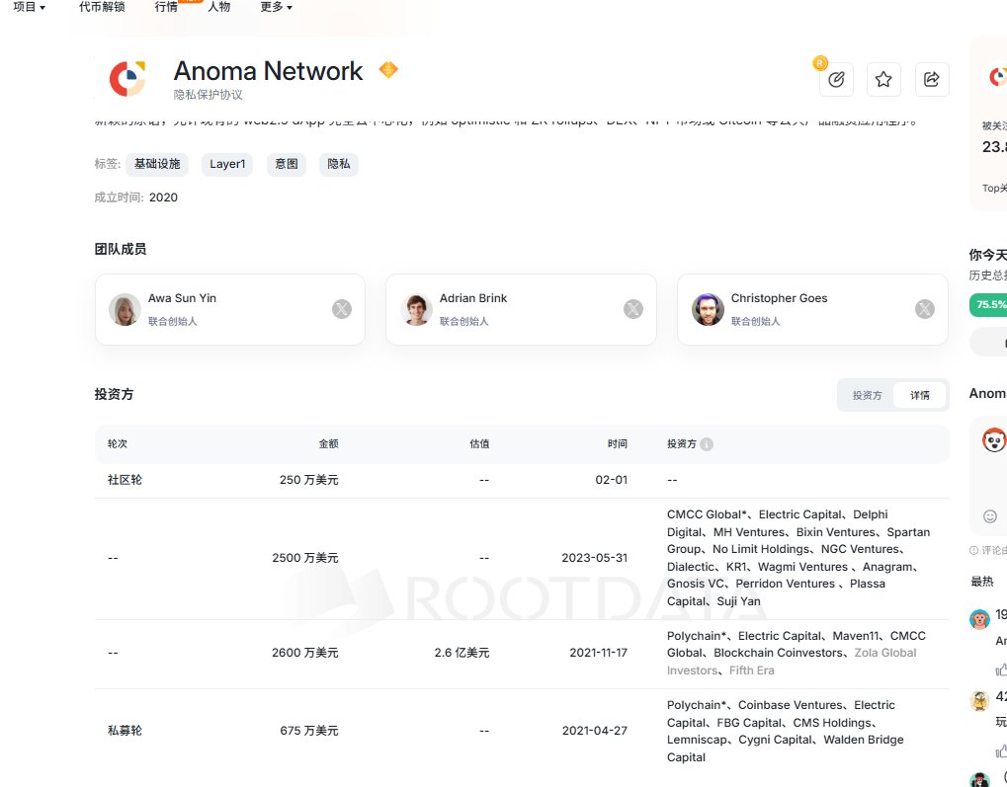Click the 社区轮 round cell

pos(125,480)
